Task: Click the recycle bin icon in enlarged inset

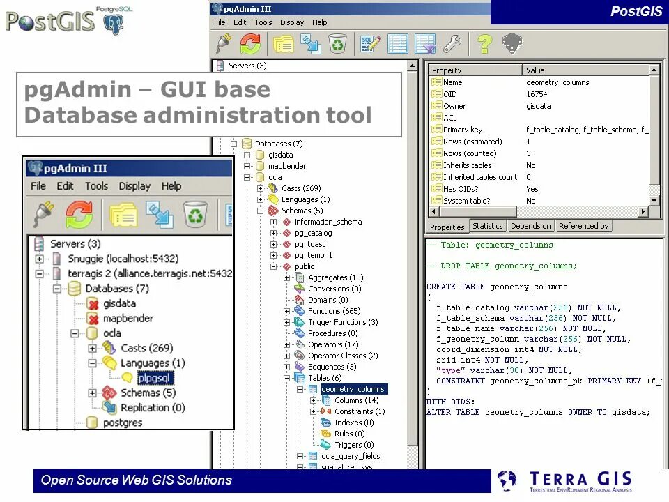Action: (195, 214)
